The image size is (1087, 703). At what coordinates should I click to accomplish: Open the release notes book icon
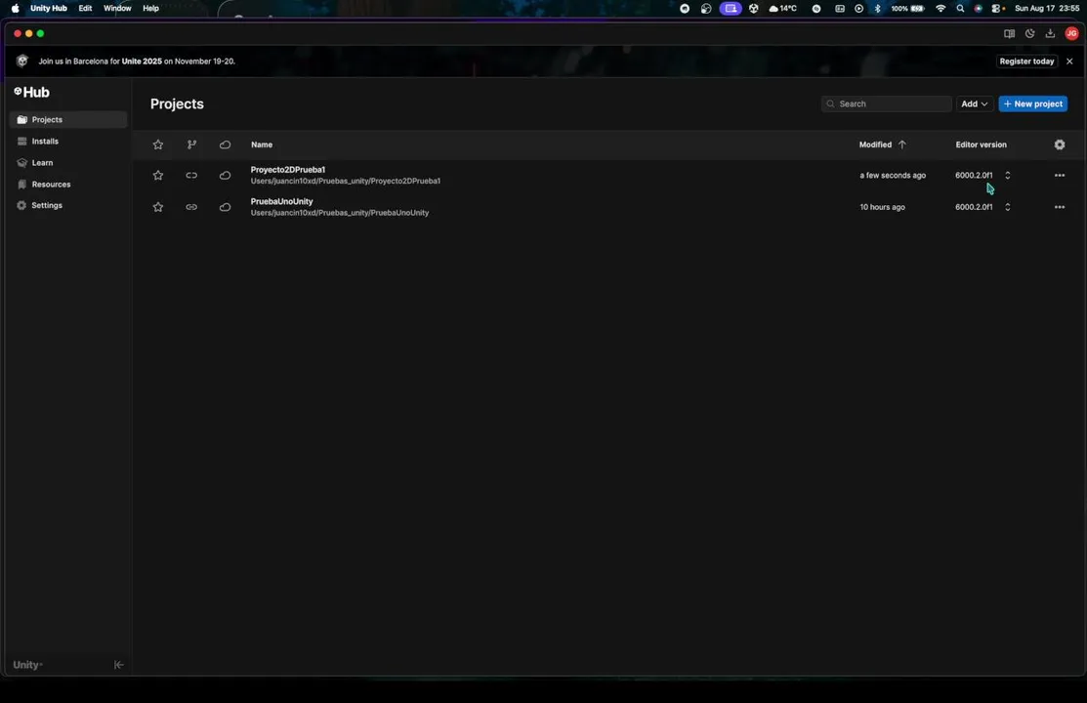1010,33
